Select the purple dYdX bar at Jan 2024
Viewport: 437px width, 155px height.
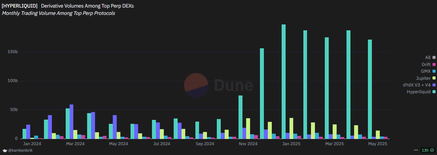pyautogui.click(x=28, y=132)
